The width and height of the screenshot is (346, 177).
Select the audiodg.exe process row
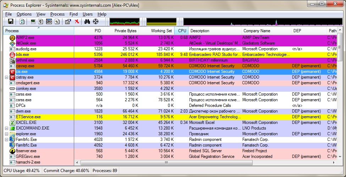tap(170, 49)
